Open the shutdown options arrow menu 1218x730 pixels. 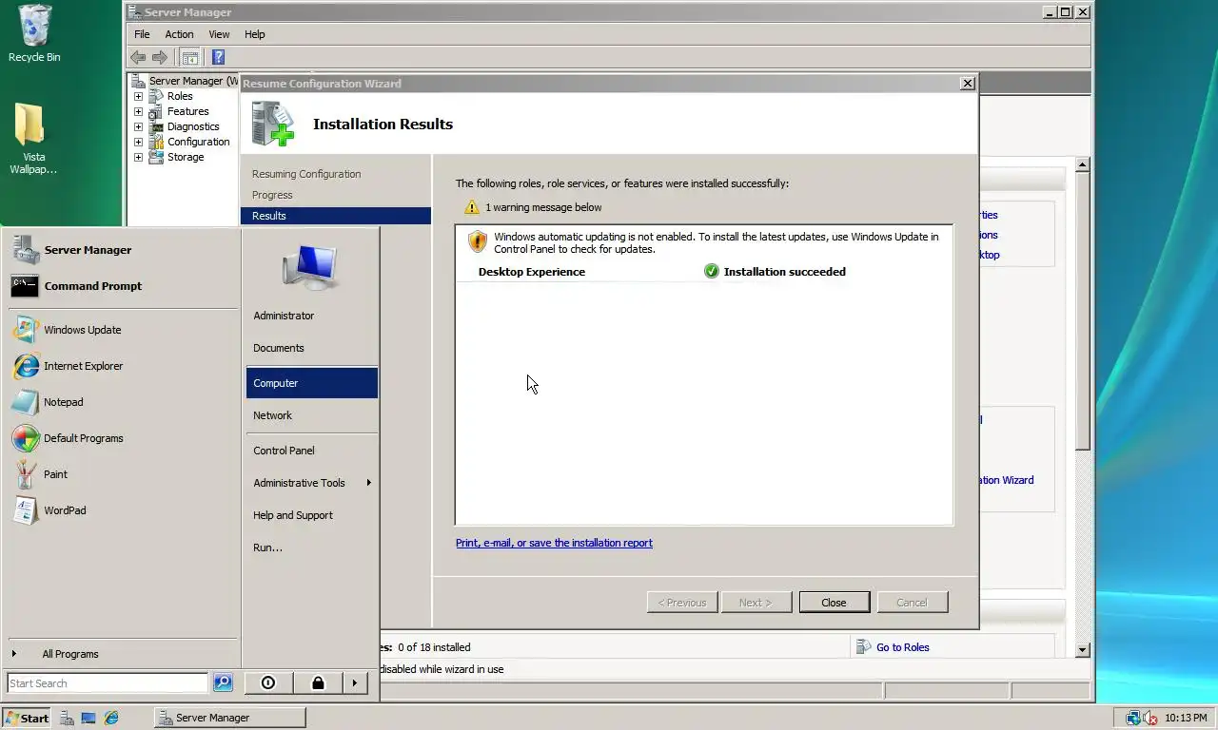(355, 682)
